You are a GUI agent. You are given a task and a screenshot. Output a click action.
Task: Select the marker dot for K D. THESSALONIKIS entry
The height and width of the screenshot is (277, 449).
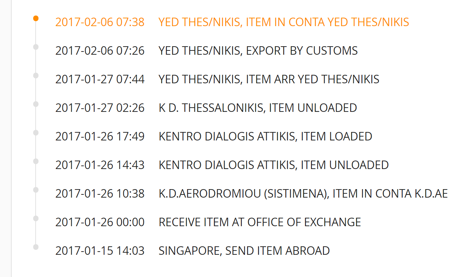click(36, 104)
